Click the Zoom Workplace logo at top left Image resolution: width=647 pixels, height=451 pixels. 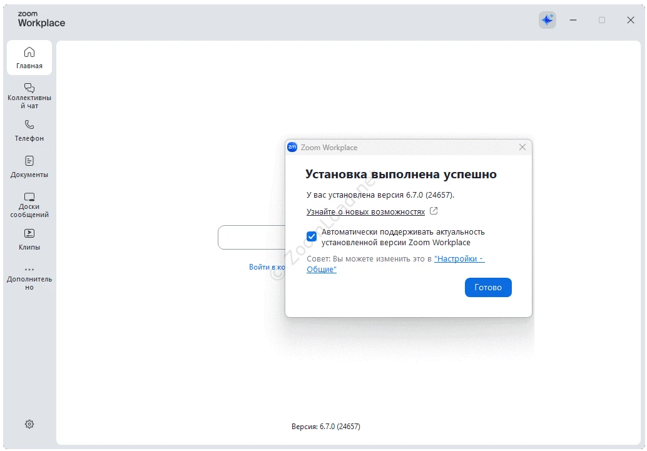click(41, 19)
